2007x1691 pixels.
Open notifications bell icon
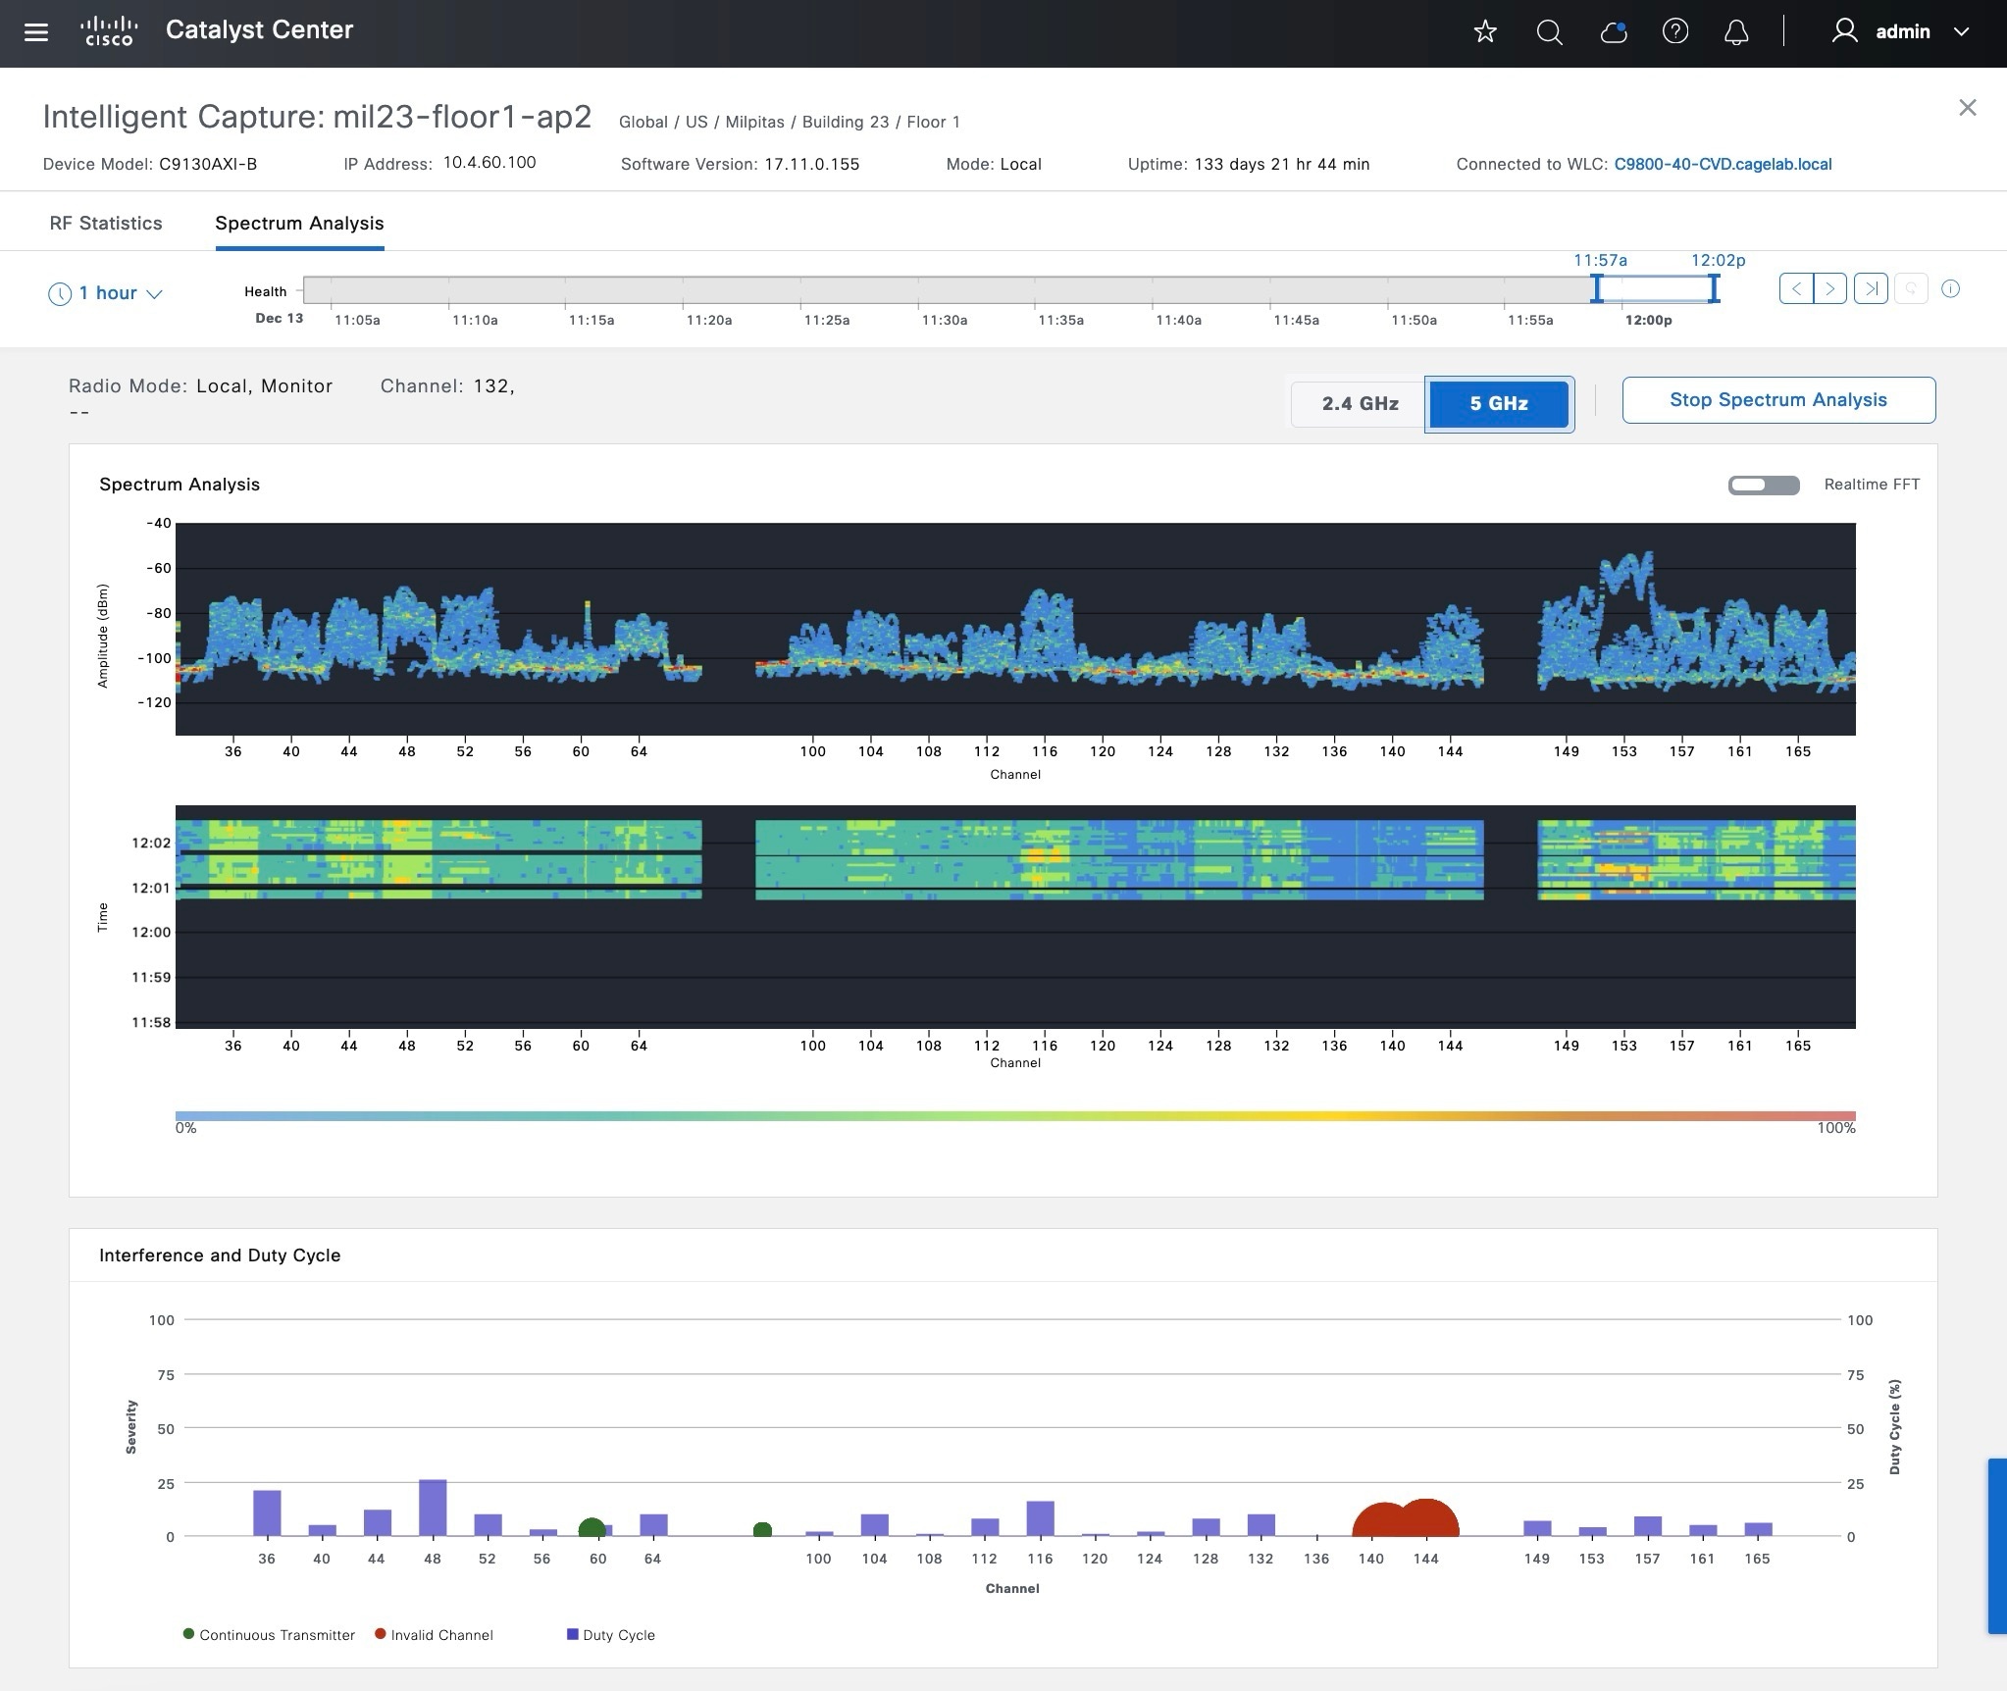click(x=1736, y=32)
